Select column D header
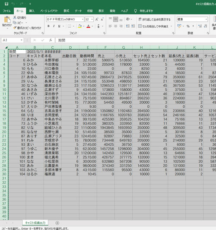Screen dimensions: 216x230 pyautogui.click(x=70, y=48)
